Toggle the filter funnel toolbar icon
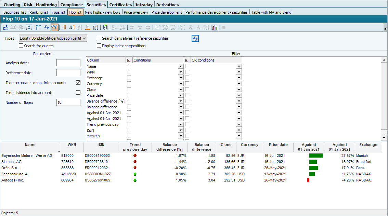The height and width of the screenshot is (216, 388). pyautogui.click(x=54, y=27)
